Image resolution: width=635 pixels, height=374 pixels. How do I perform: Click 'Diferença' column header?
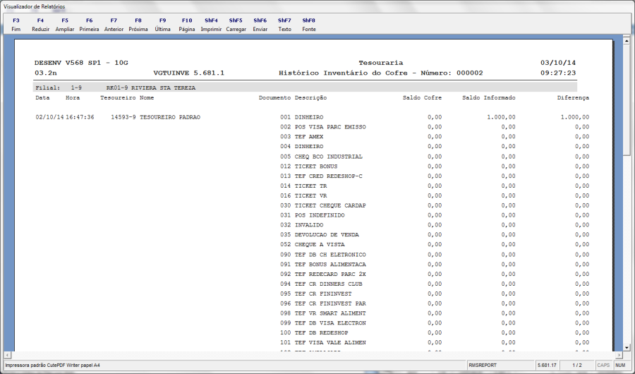573,97
